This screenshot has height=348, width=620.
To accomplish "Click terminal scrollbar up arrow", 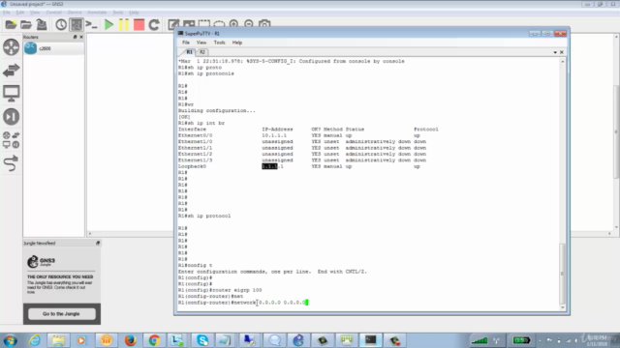I will click(562, 62).
